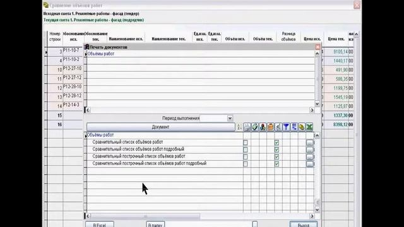Click the A-Z sort icon beside Документ
The image size is (404, 227).
pyautogui.click(x=239, y=127)
